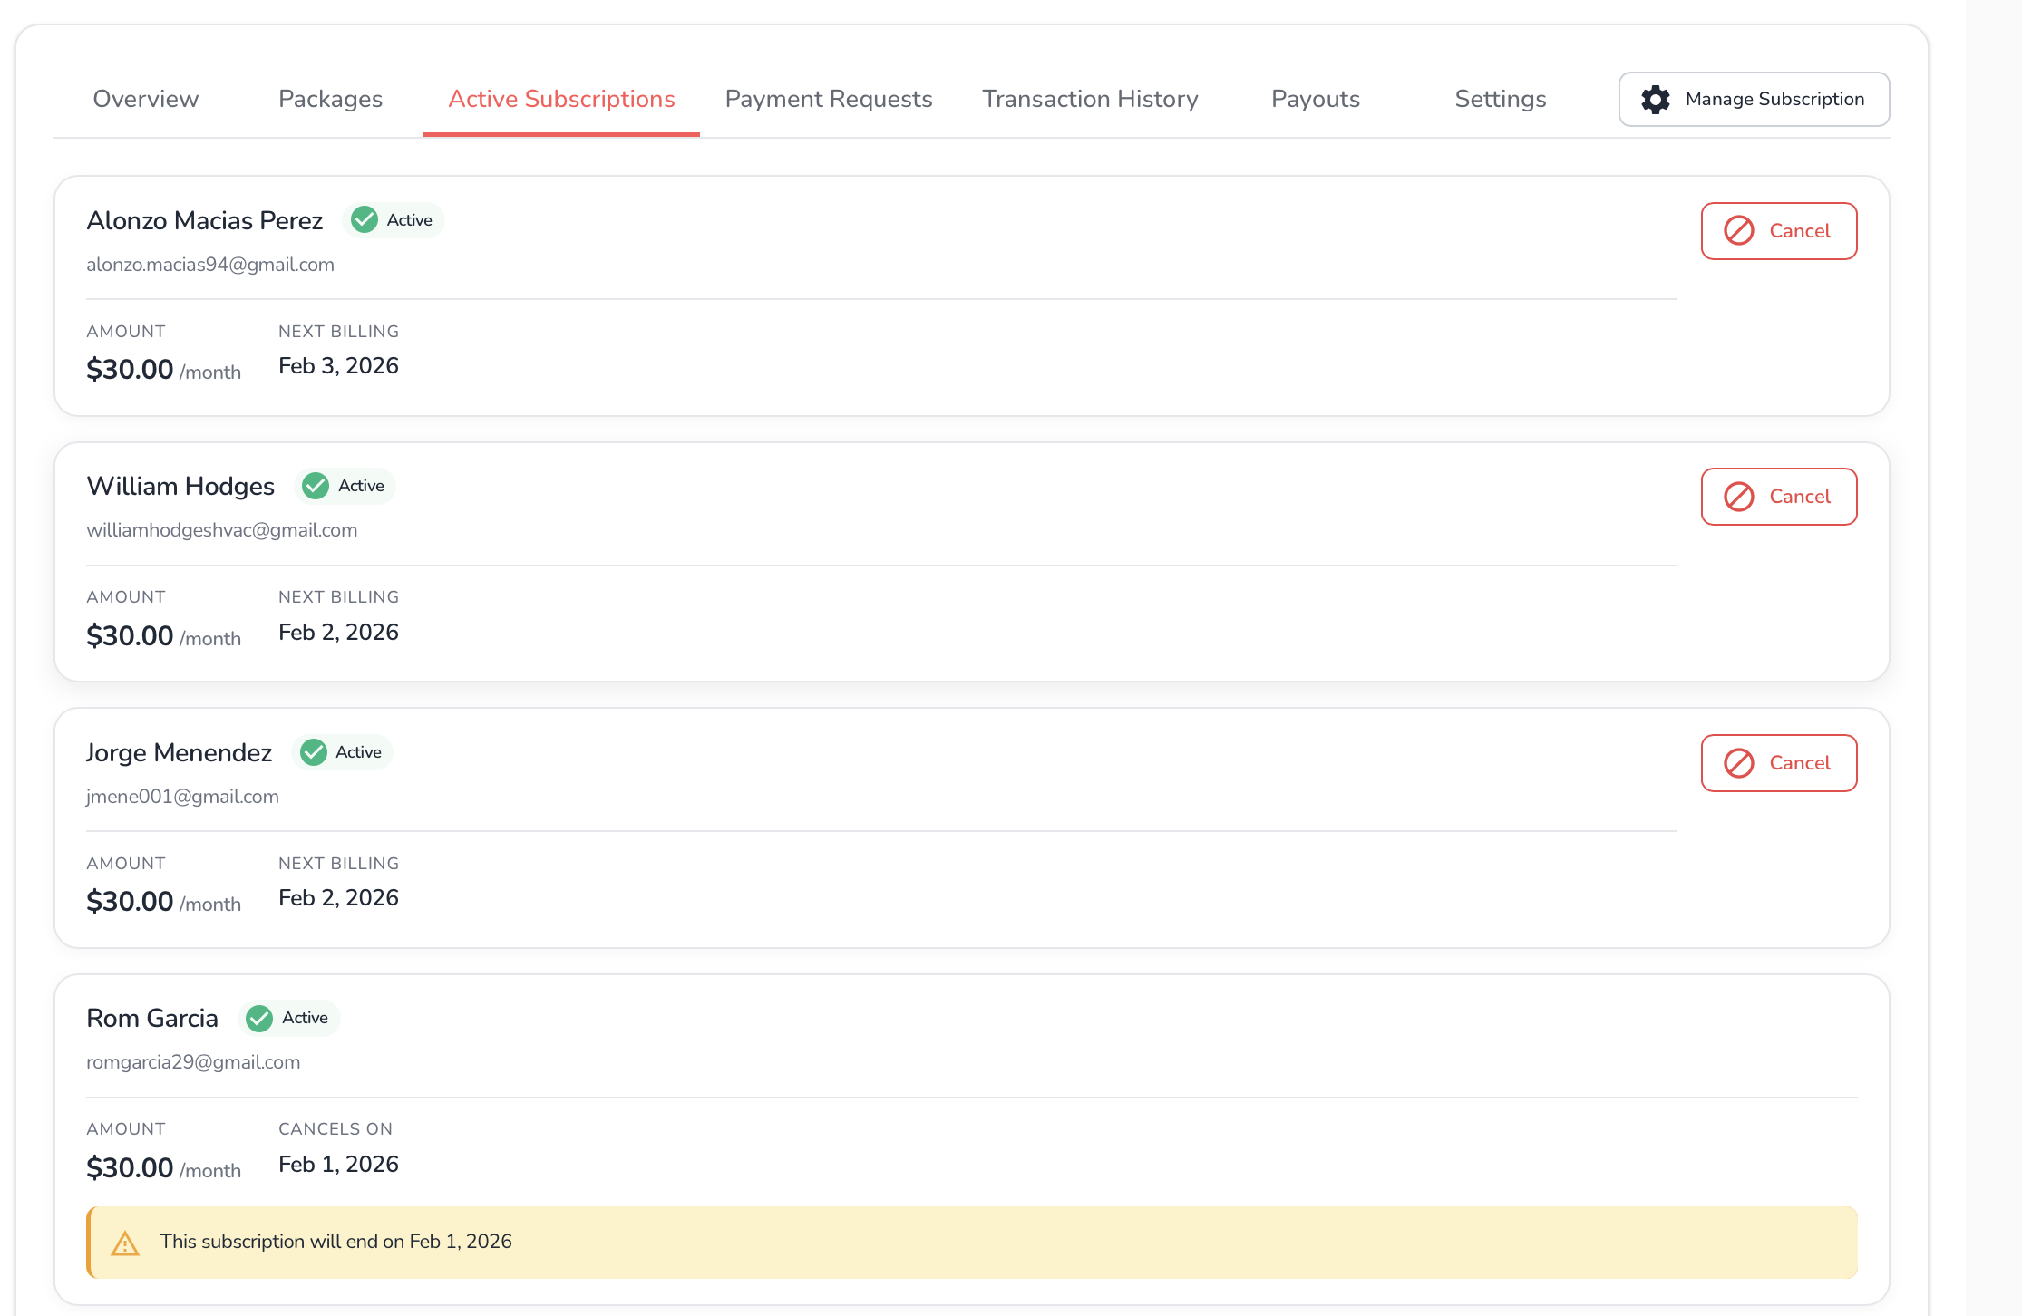Image resolution: width=2022 pixels, height=1316 pixels.
Task: Open the Settings tab
Action: click(1500, 99)
